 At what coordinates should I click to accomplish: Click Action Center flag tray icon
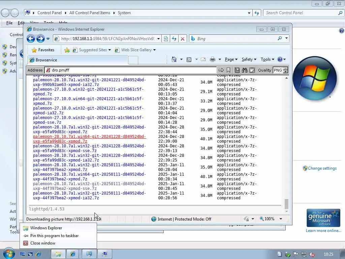coord(296,254)
